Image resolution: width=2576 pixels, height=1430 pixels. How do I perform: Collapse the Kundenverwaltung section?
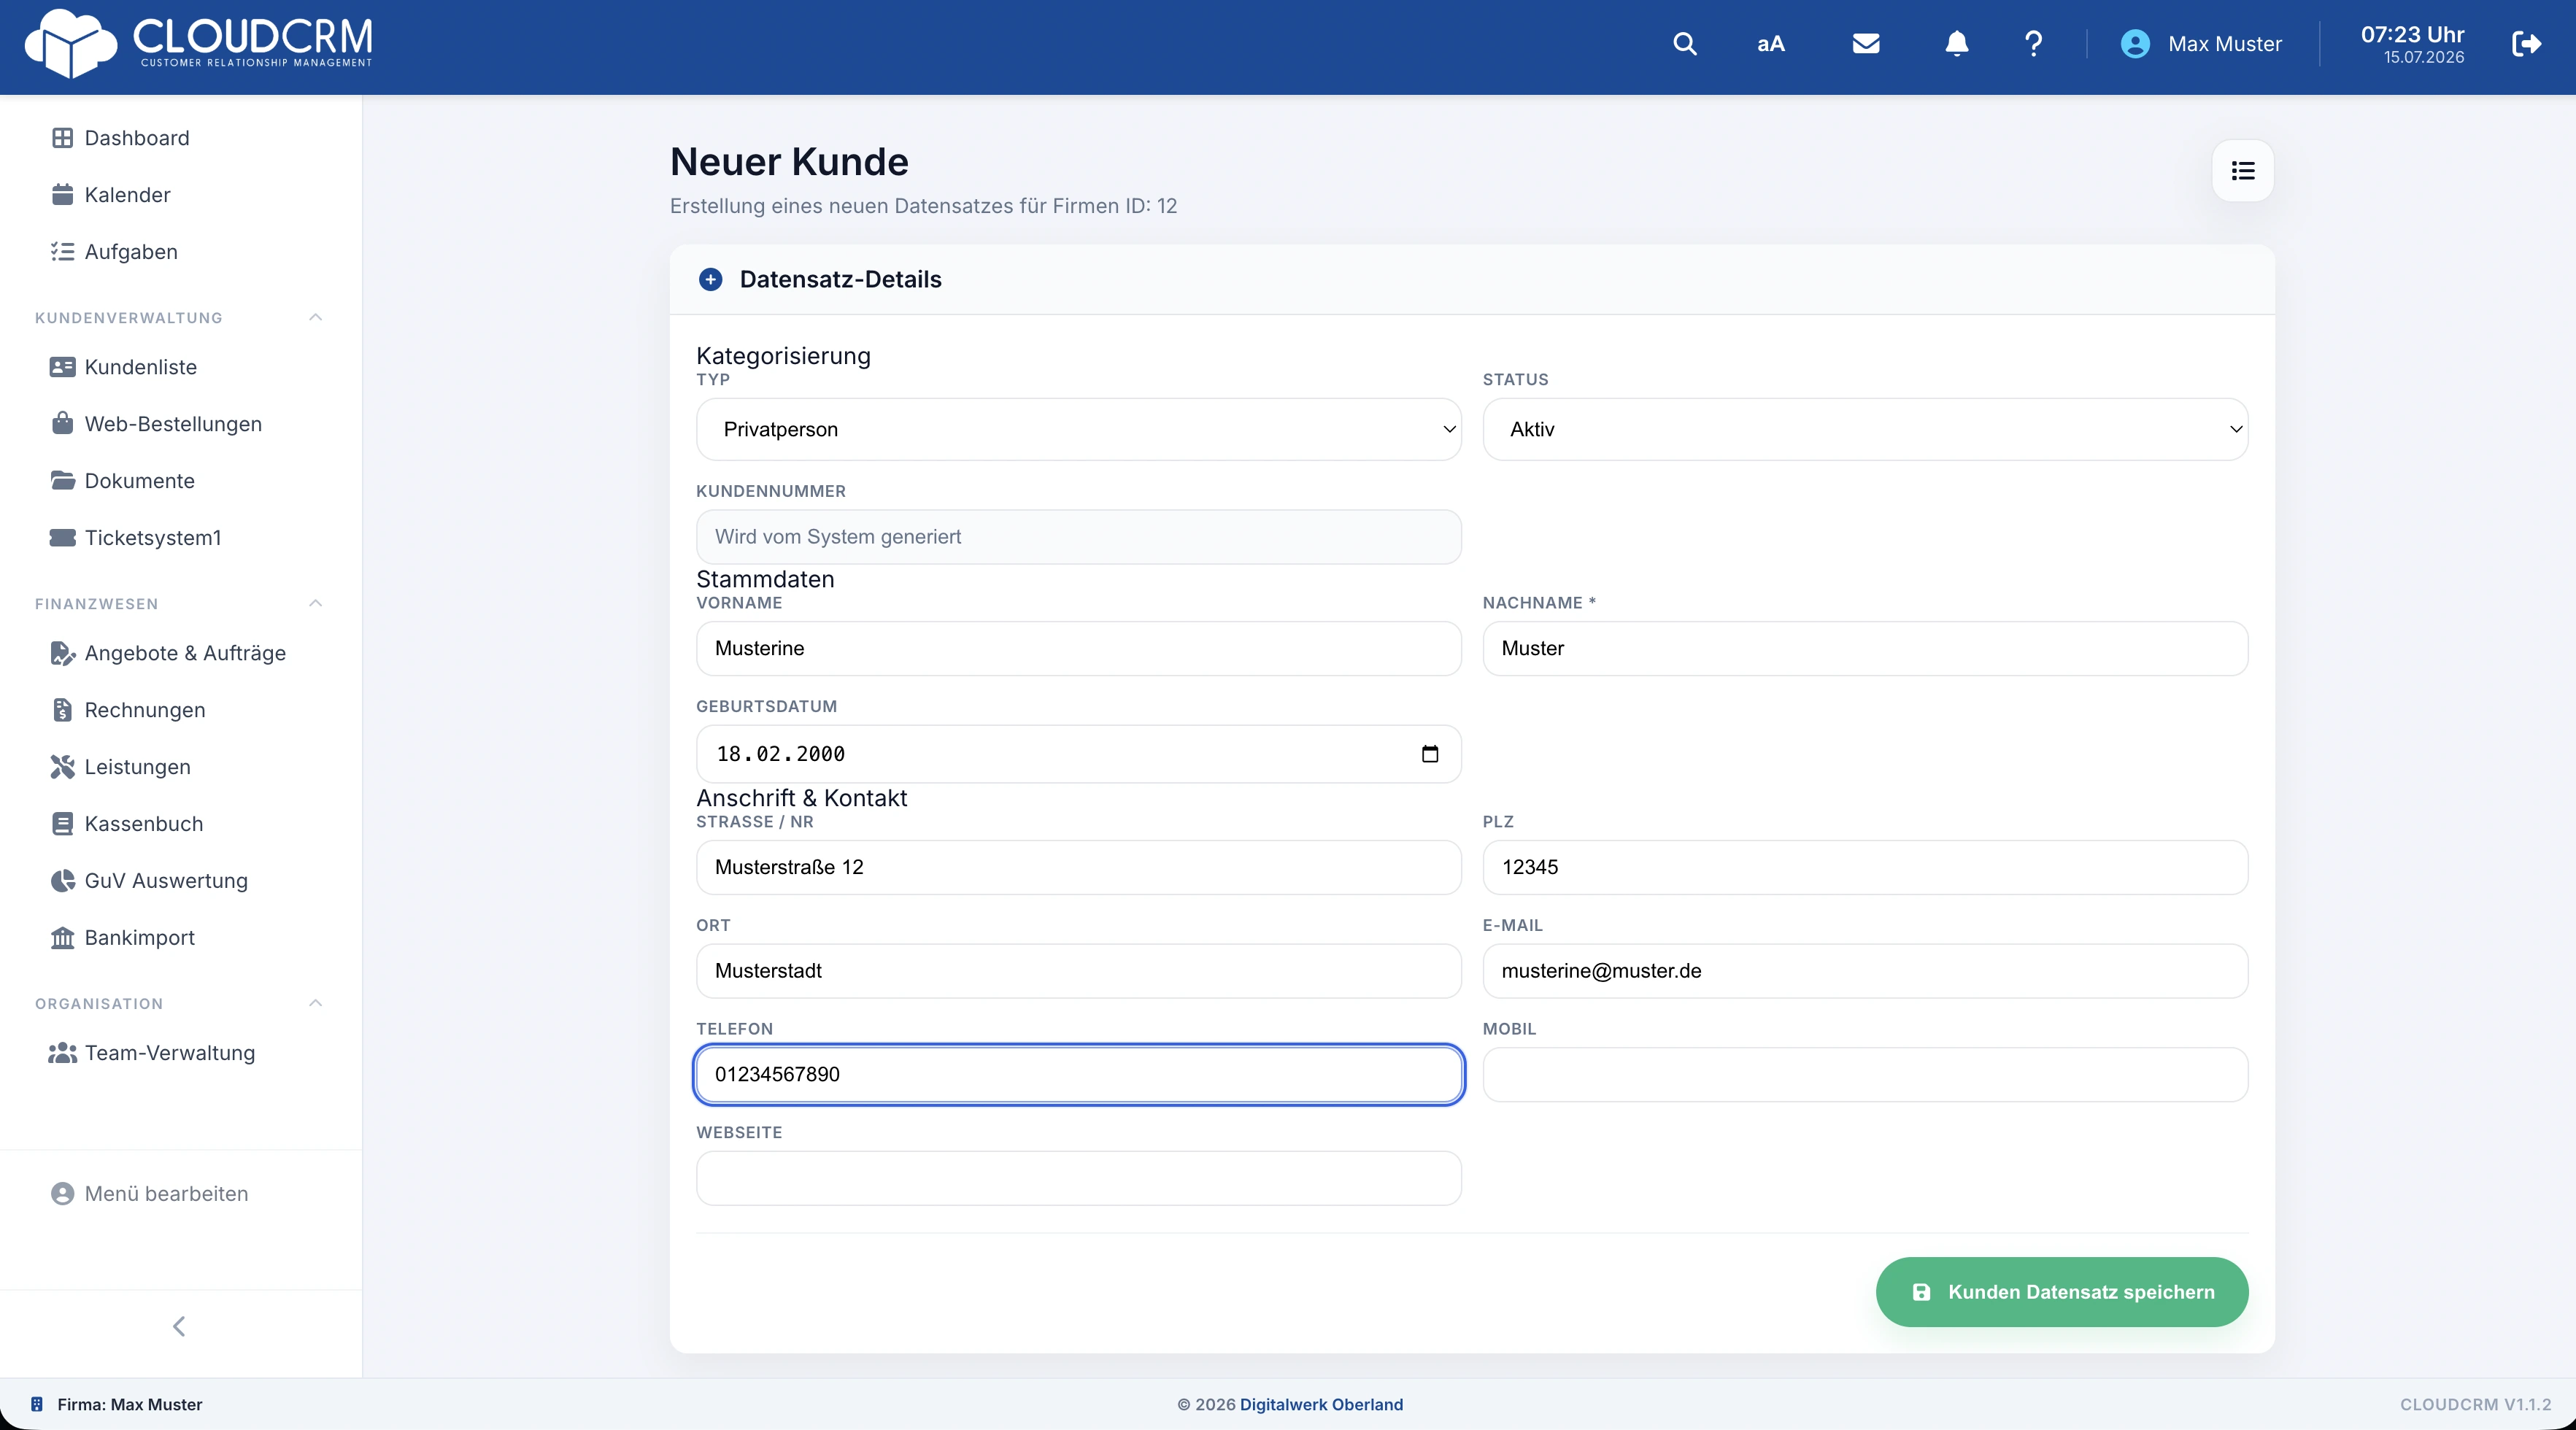pyautogui.click(x=315, y=317)
